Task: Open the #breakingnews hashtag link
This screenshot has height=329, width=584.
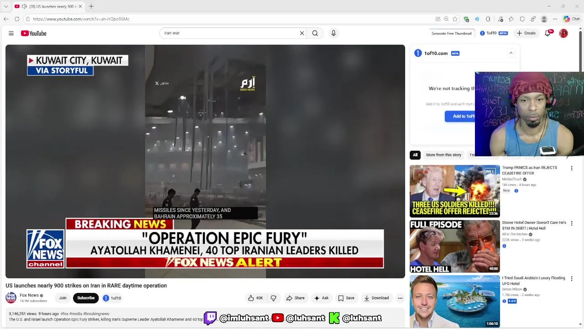Action: pos(96,314)
